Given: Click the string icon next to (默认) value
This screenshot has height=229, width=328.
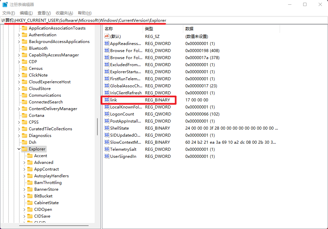Looking at the screenshot, I should point(107,36).
